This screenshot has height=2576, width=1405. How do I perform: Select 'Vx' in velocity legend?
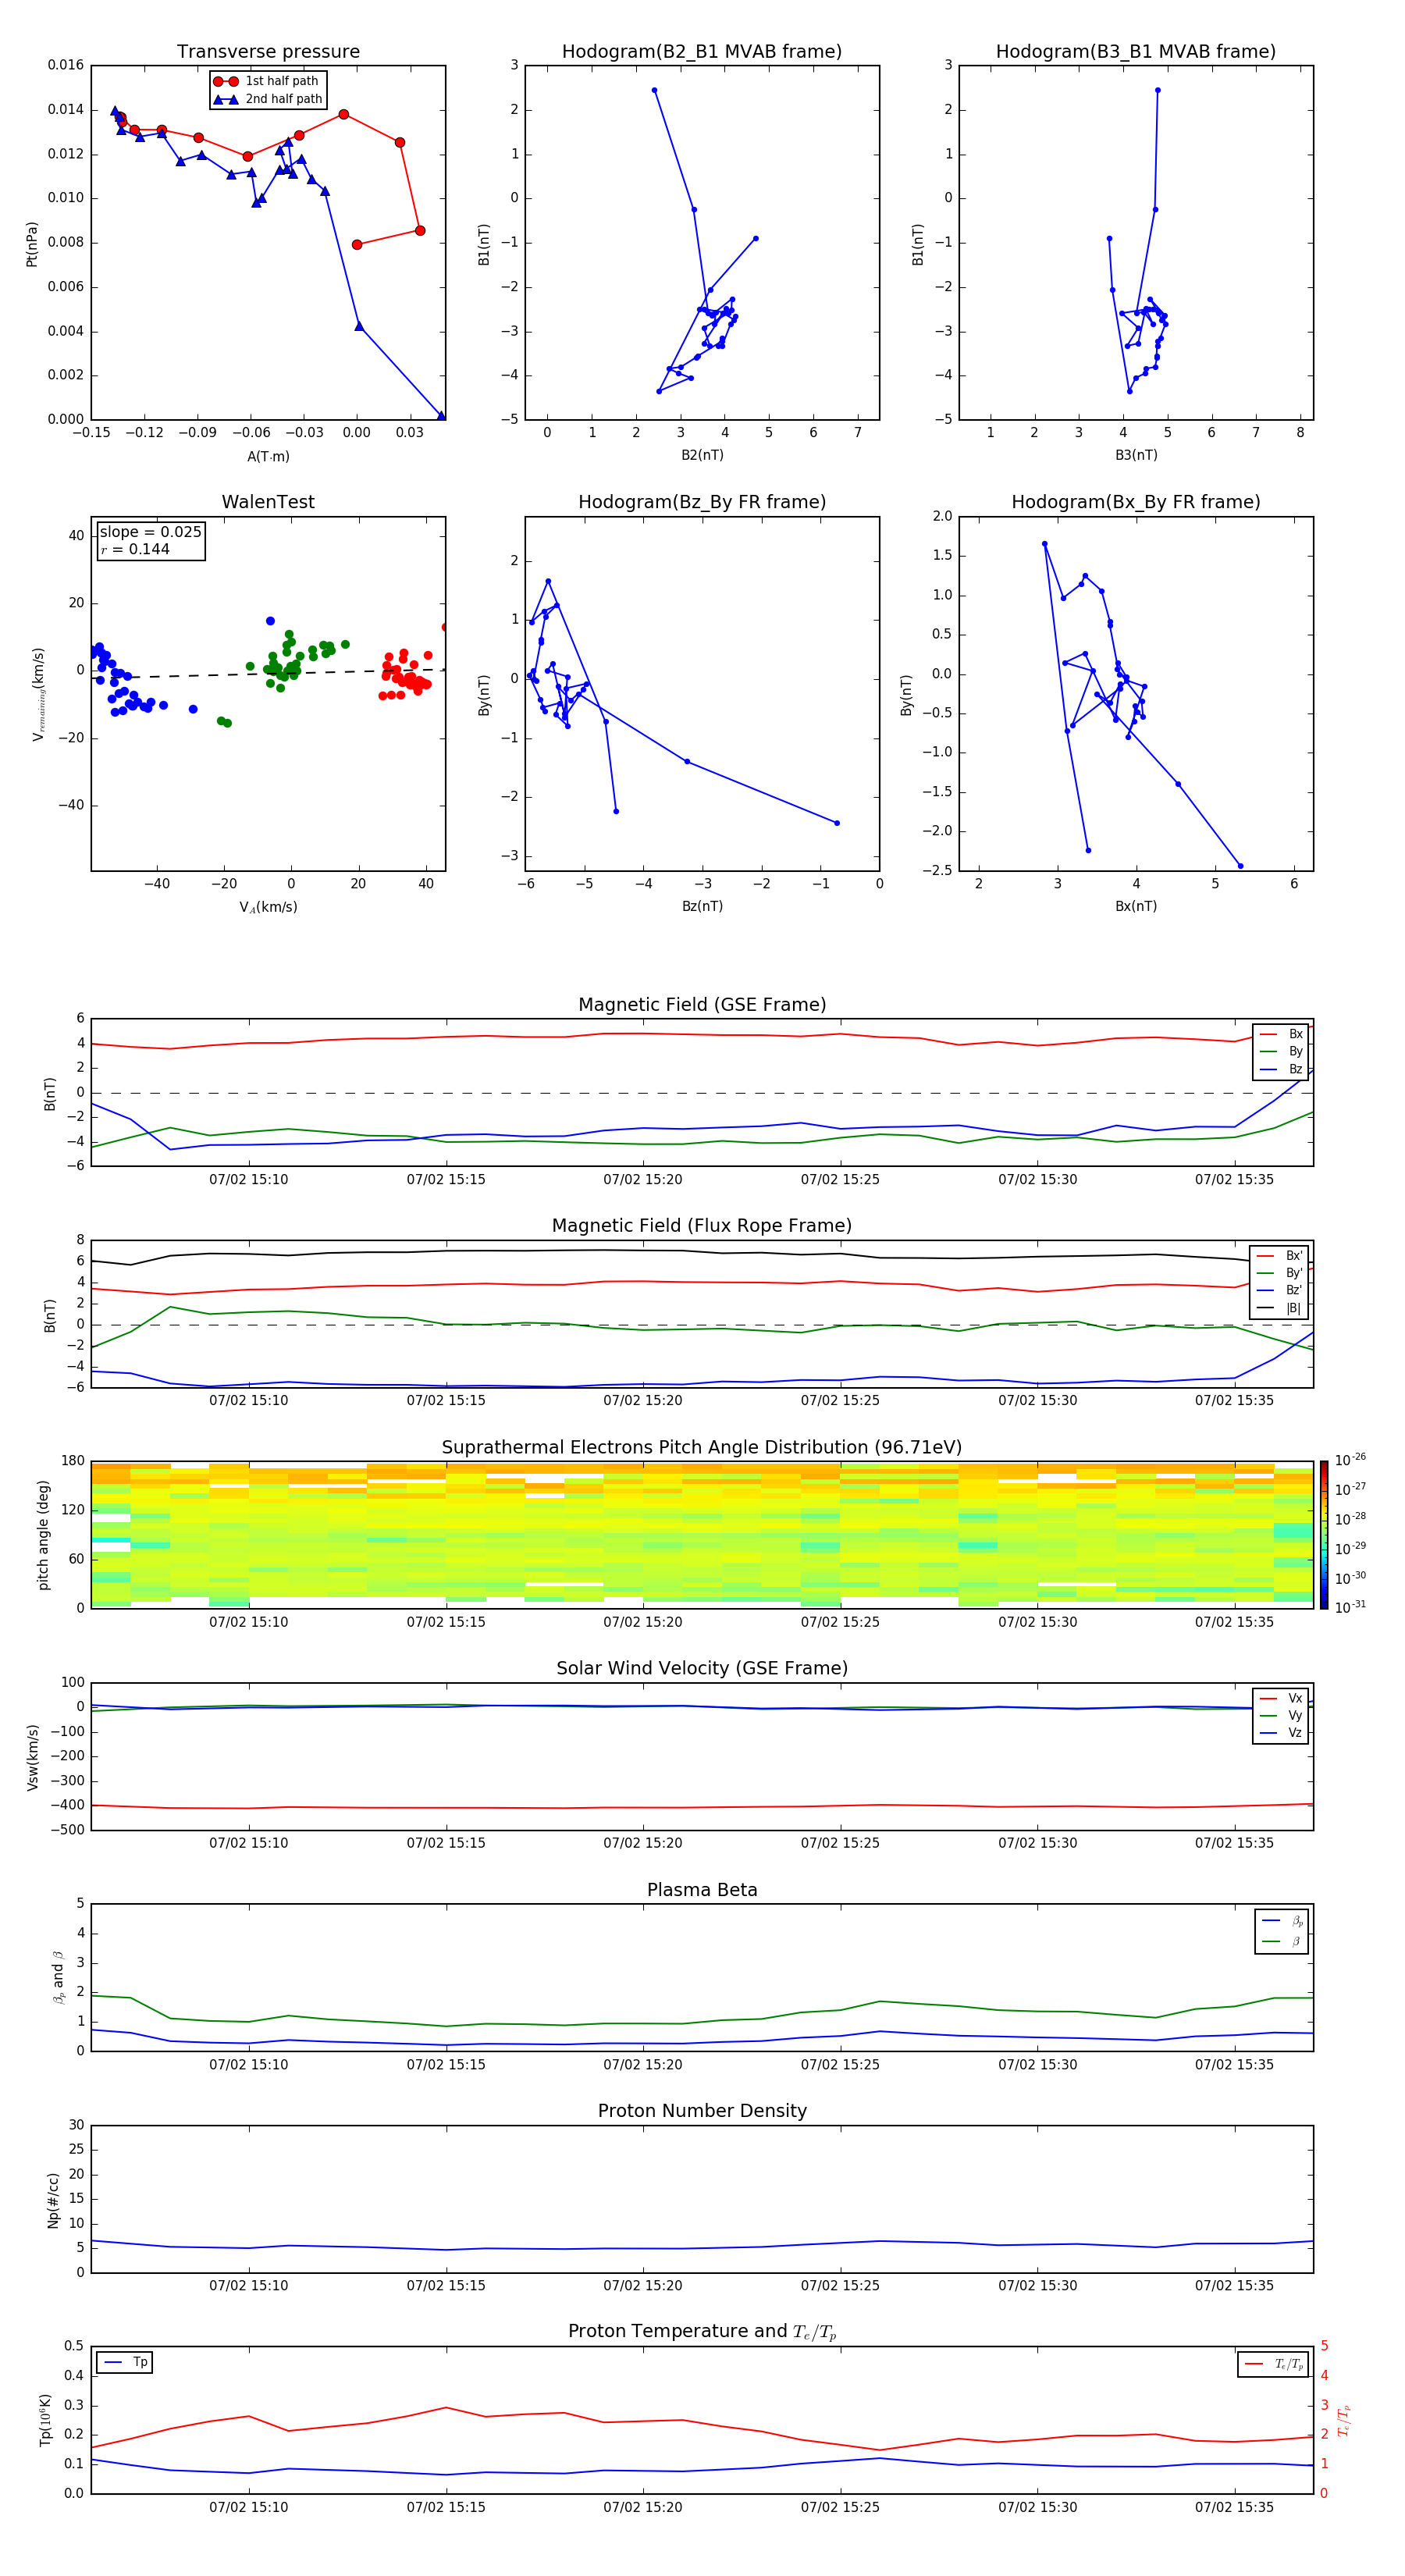1281,1698
